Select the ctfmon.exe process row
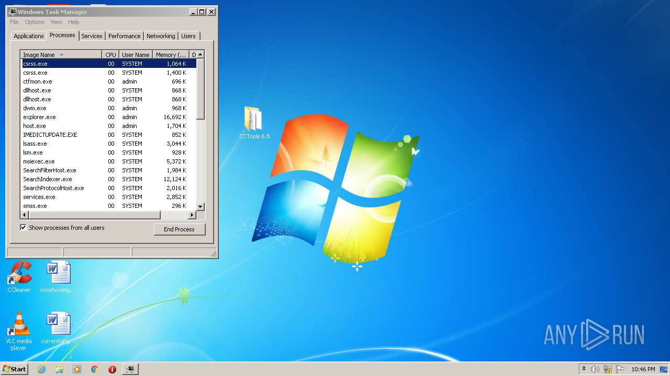Viewport: 670px width, 376px height. pyautogui.click(x=109, y=81)
